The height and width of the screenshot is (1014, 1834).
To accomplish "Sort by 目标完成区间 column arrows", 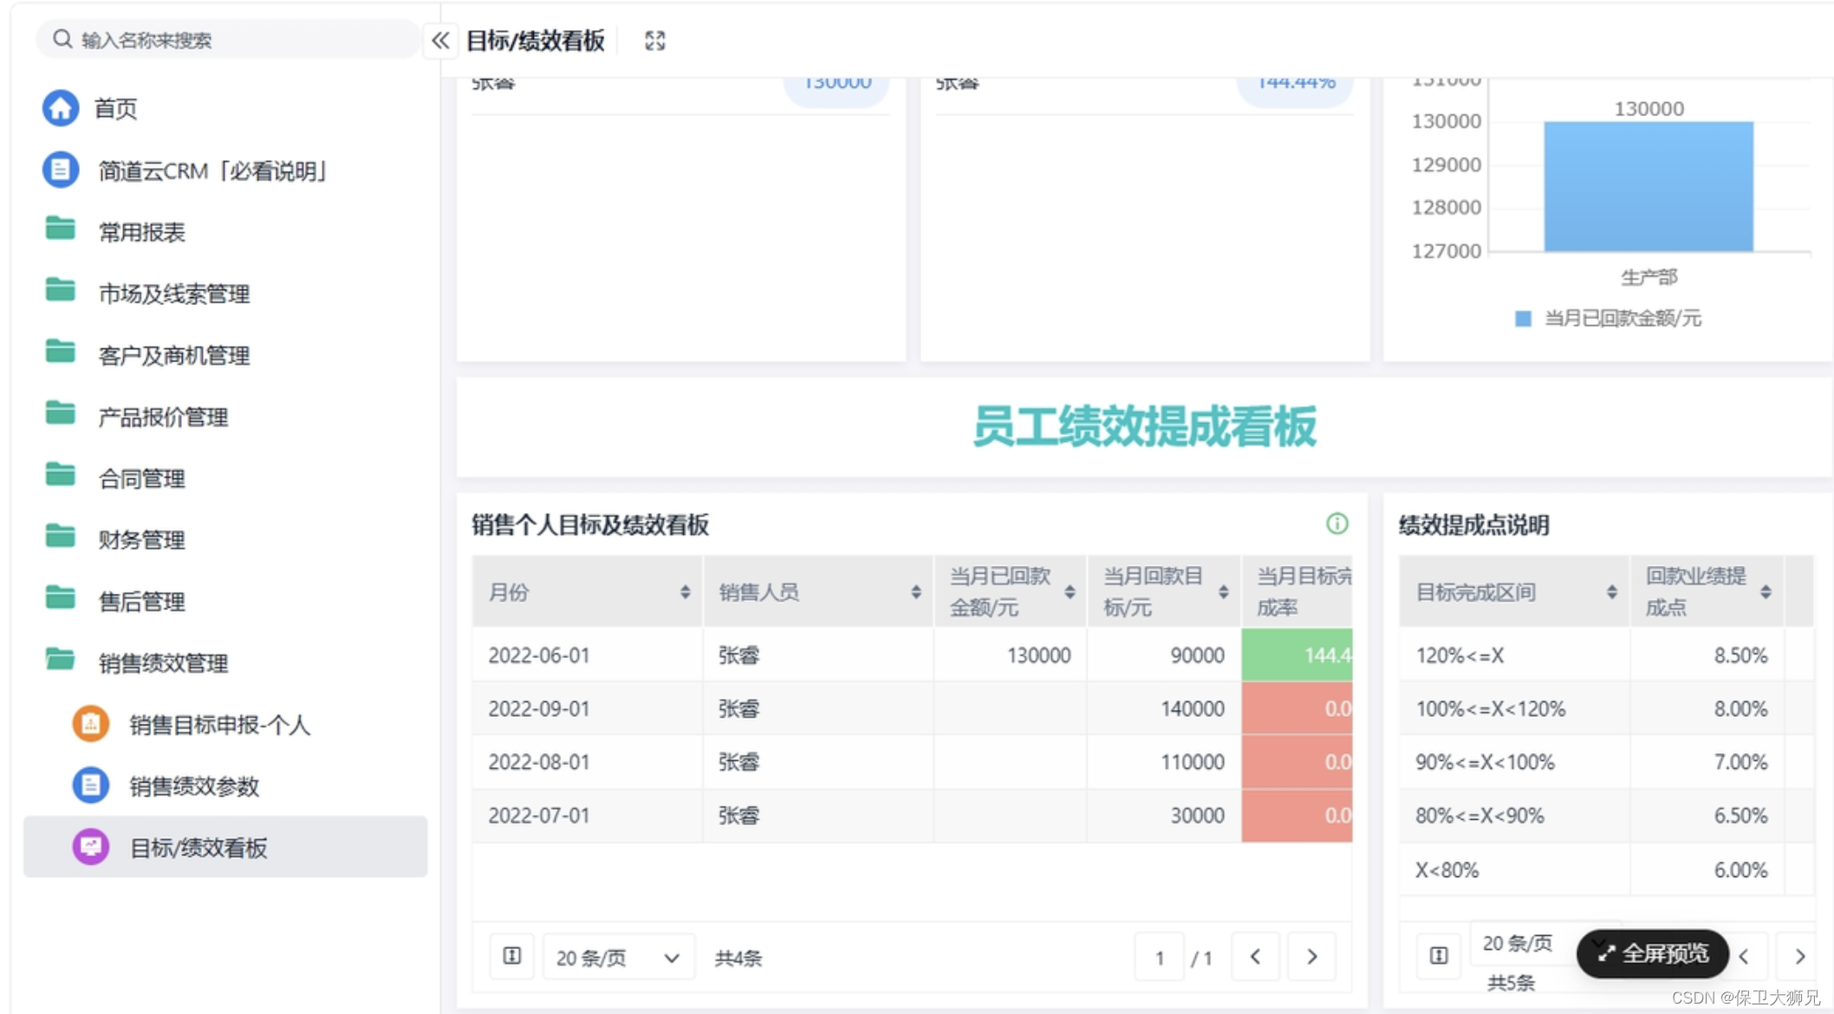I will click(1611, 592).
